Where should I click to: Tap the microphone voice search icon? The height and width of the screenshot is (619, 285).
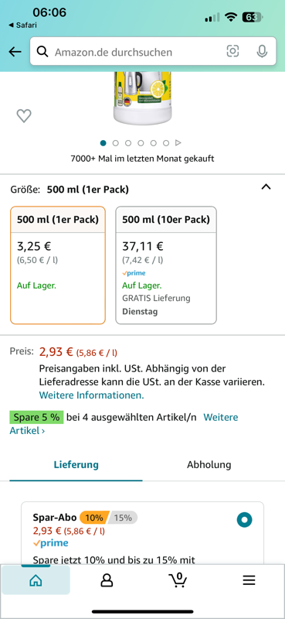point(262,51)
